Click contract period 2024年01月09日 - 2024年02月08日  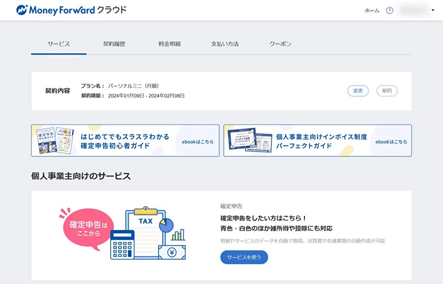coord(146,96)
